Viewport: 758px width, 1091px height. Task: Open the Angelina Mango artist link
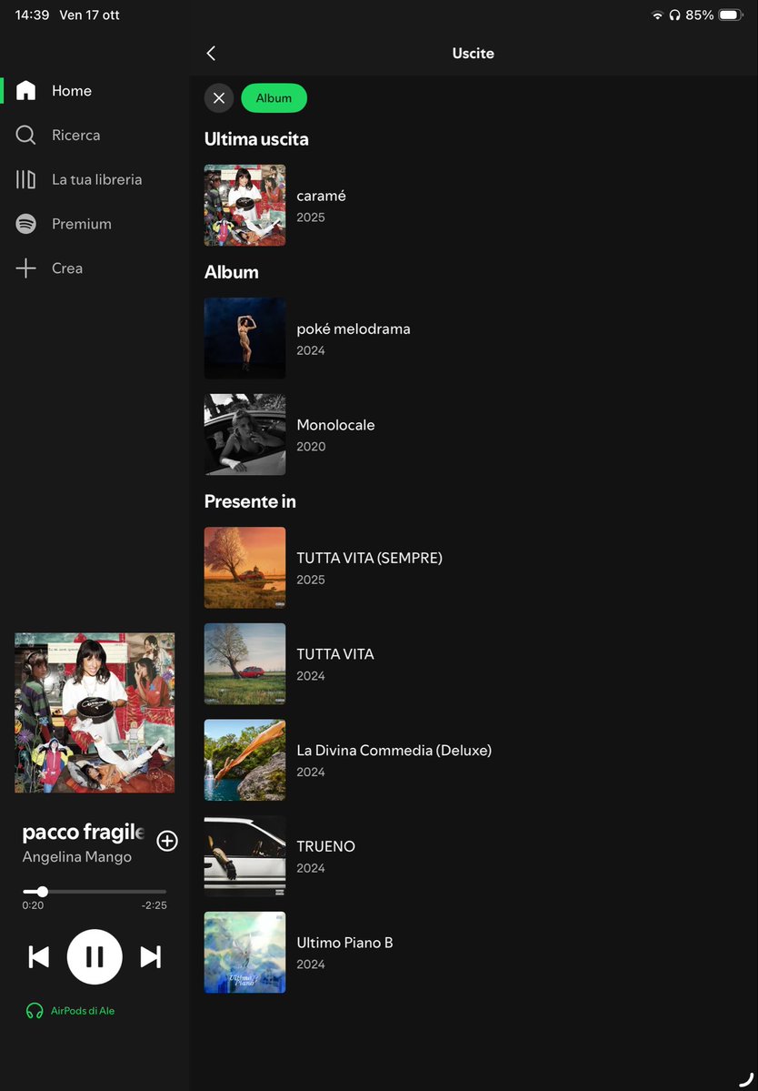76,857
